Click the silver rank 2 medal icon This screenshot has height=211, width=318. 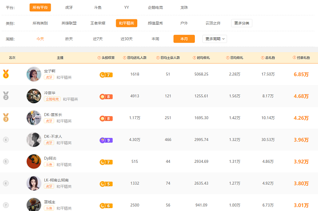pos(6,96)
